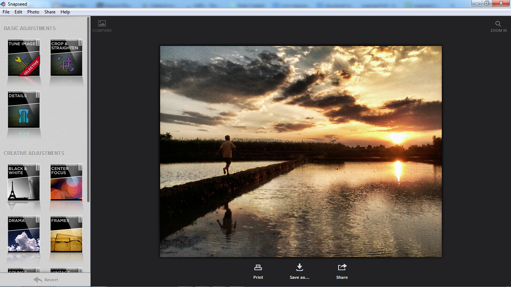The height and width of the screenshot is (287, 511).
Task: Click the Basic Adjustments heading
Action: (x=30, y=28)
